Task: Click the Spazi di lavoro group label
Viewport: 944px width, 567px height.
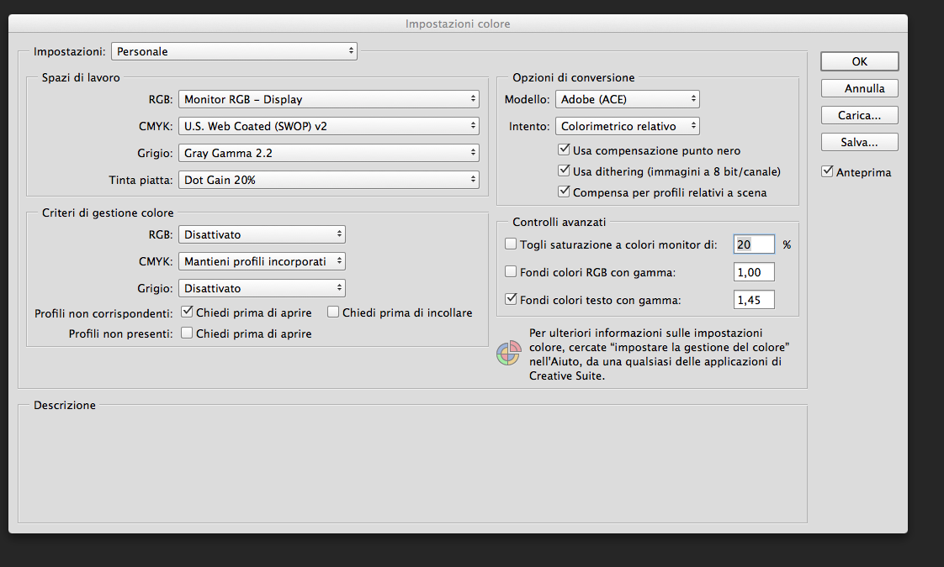Action: pos(81,77)
